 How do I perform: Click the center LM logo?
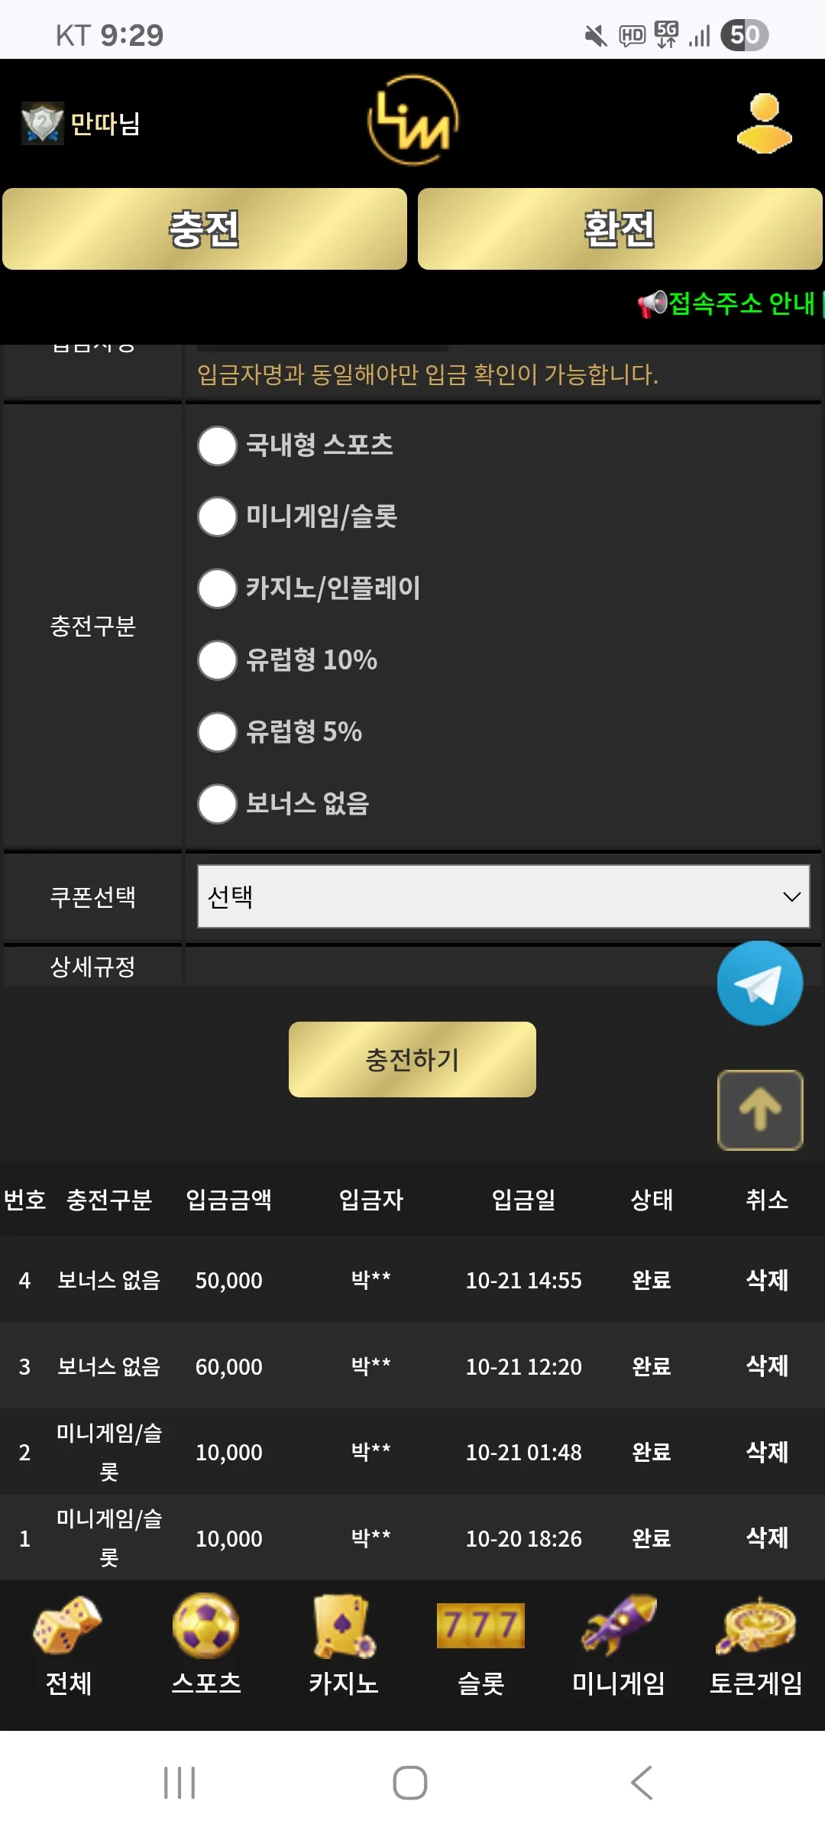click(x=412, y=120)
